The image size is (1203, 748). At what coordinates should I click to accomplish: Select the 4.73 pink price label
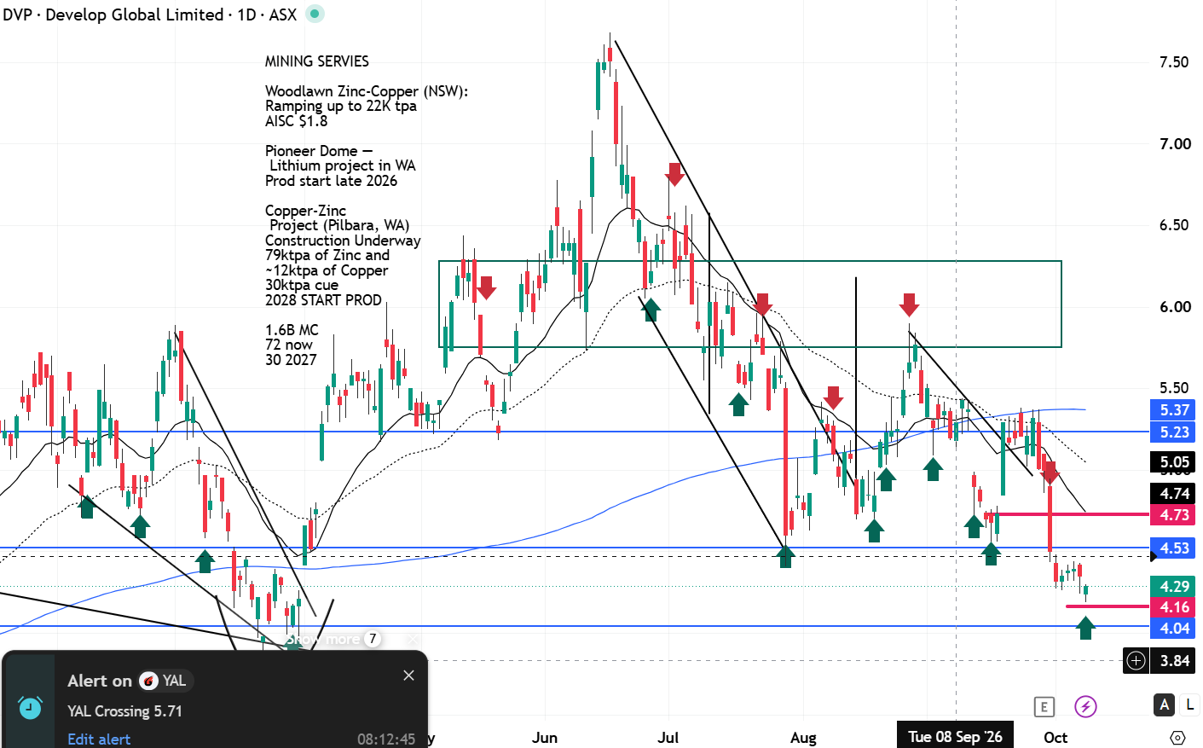coord(1174,515)
